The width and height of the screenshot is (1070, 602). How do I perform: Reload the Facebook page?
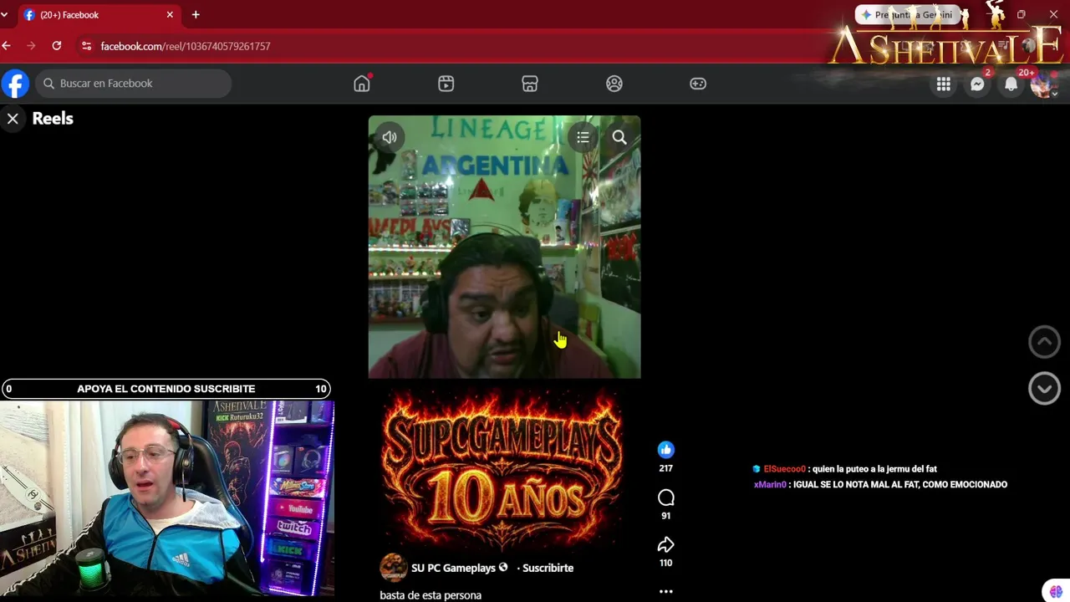[56, 46]
